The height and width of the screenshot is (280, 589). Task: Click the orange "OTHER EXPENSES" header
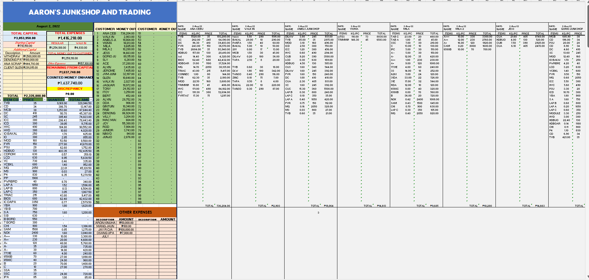[x=135, y=212]
